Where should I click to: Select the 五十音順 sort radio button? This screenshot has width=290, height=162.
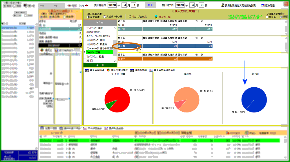click(x=88, y=17)
